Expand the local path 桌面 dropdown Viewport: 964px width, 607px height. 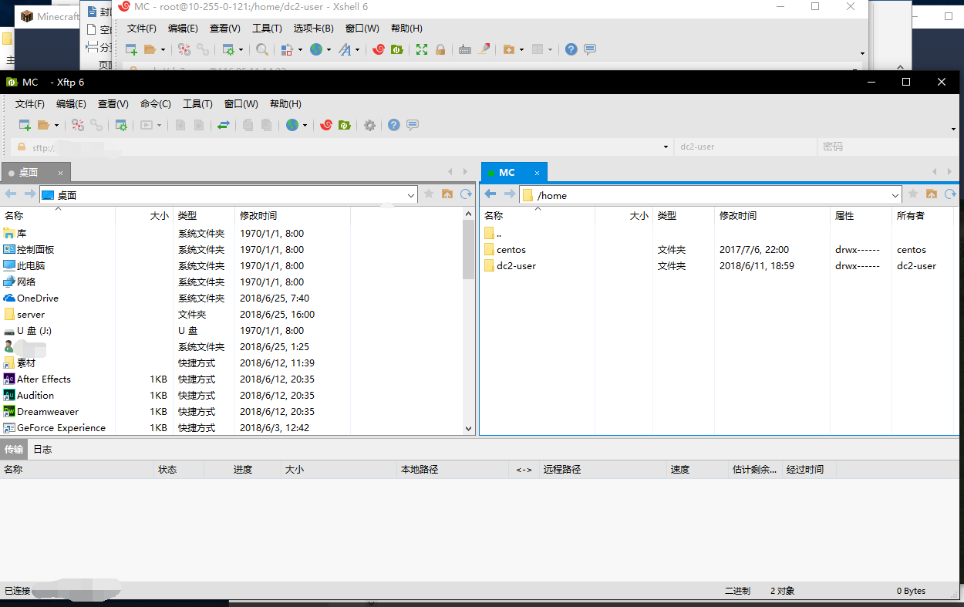click(x=411, y=195)
